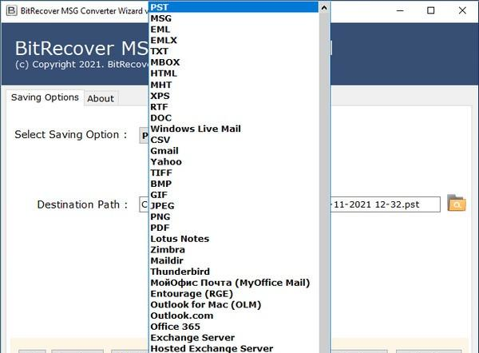Minimize the BitRecover window
The image size is (479, 353).
pyautogui.click(x=400, y=10)
